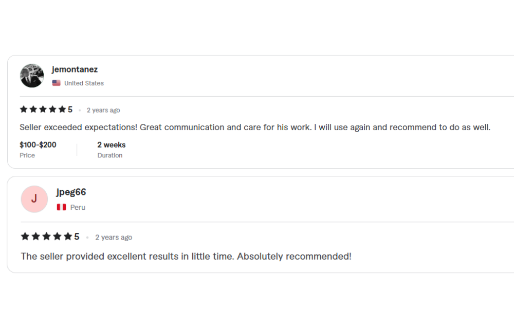The height and width of the screenshot is (327, 514).
Task: Click the United States flag icon
Action: pyautogui.click(x=57, y=83)
